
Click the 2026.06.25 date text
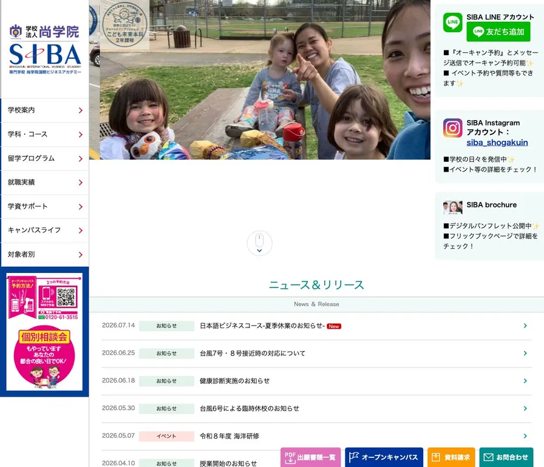click(x=118, y=353)
